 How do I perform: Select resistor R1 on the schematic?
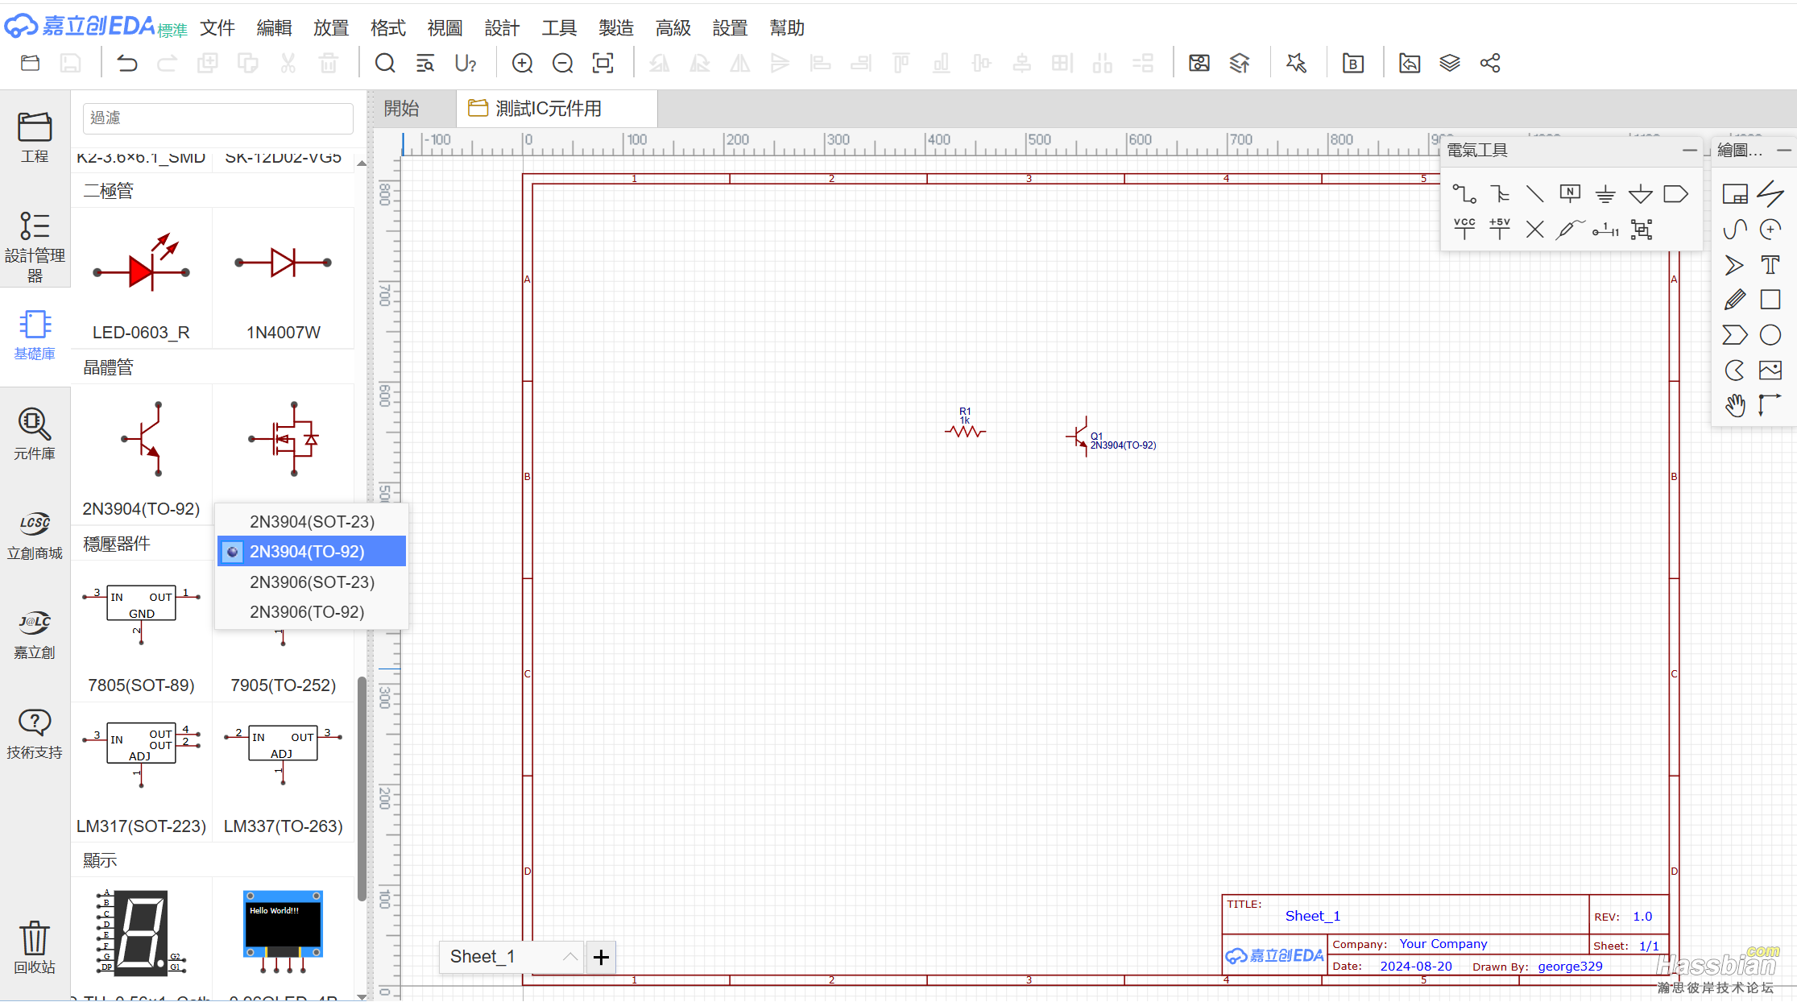(x=965, y=432)
